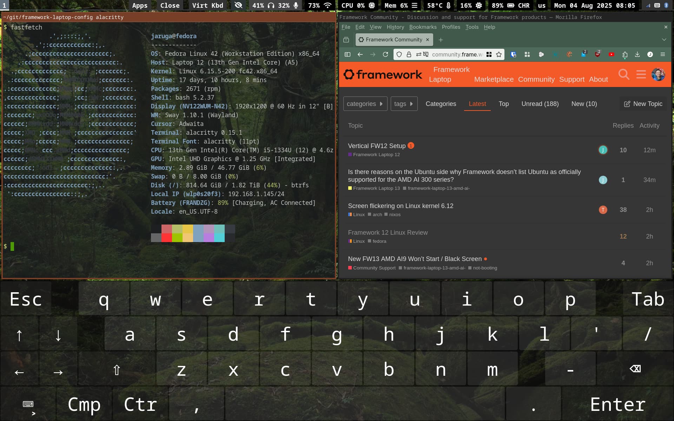Click the padlock site security icon
The height and width of the screenshot is (421, 674).
[409, 54]
